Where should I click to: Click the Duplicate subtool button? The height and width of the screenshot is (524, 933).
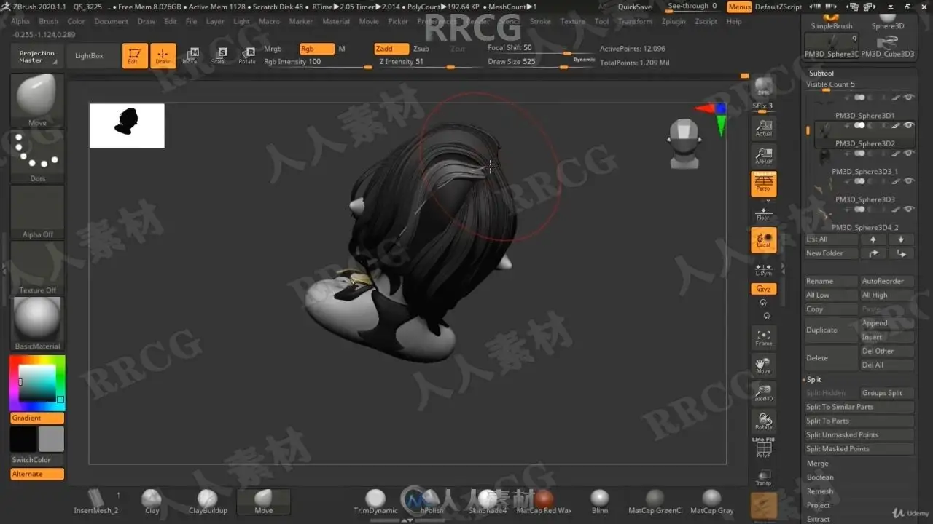(x=830, y=330)
